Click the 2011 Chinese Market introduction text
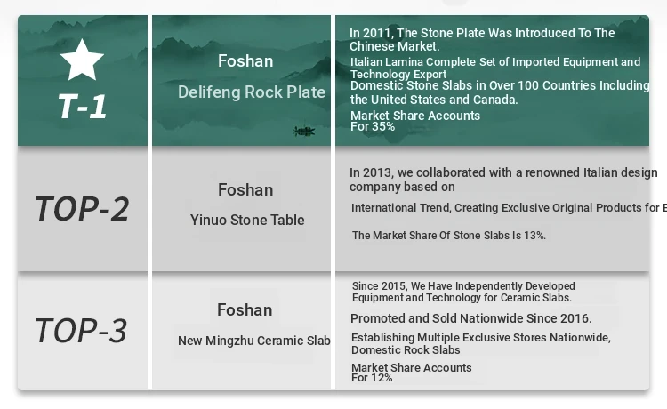This screenshot has height=409, width=667. point(482,39)
